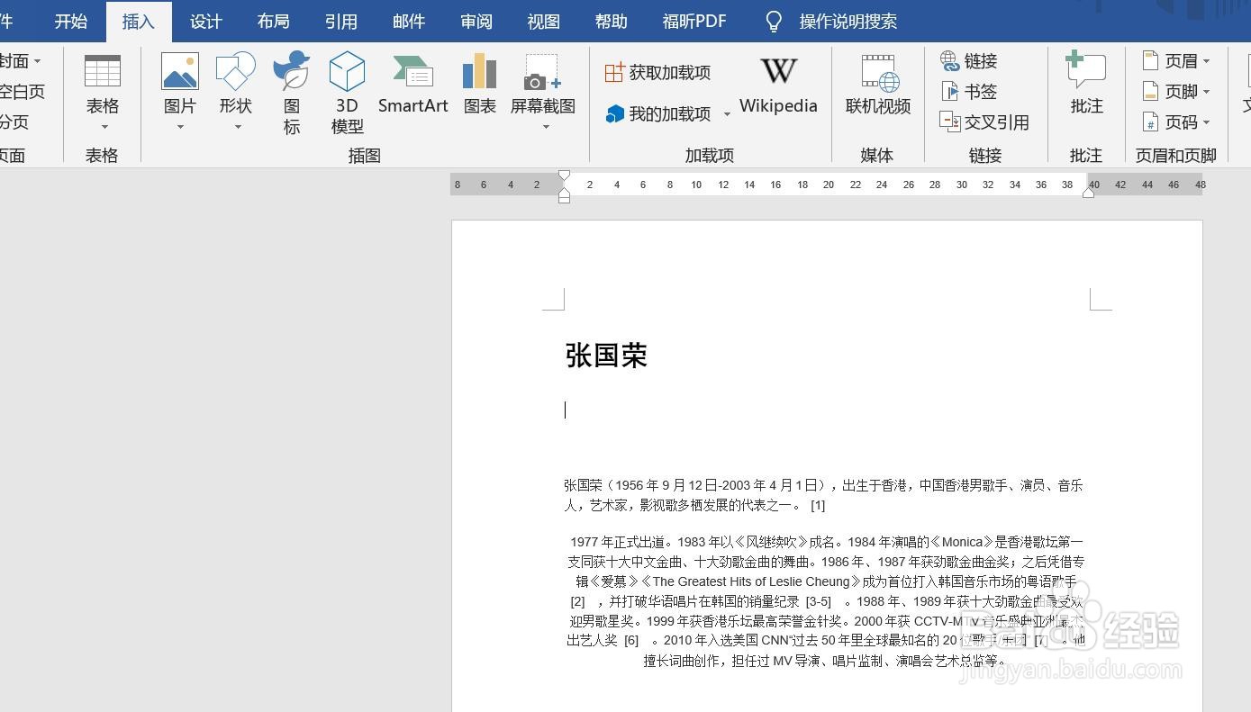Open the 我的加载项 dropdown arrow
Image resolution: width=1251 pixels, height=712 pixels.
click(727, 114)
